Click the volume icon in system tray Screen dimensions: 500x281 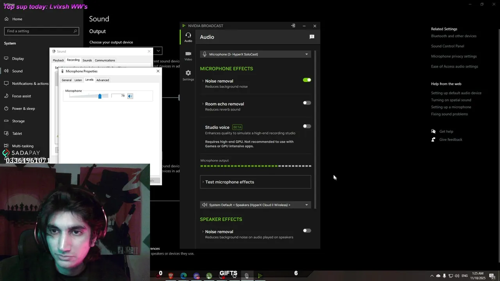tap(457, 276)
